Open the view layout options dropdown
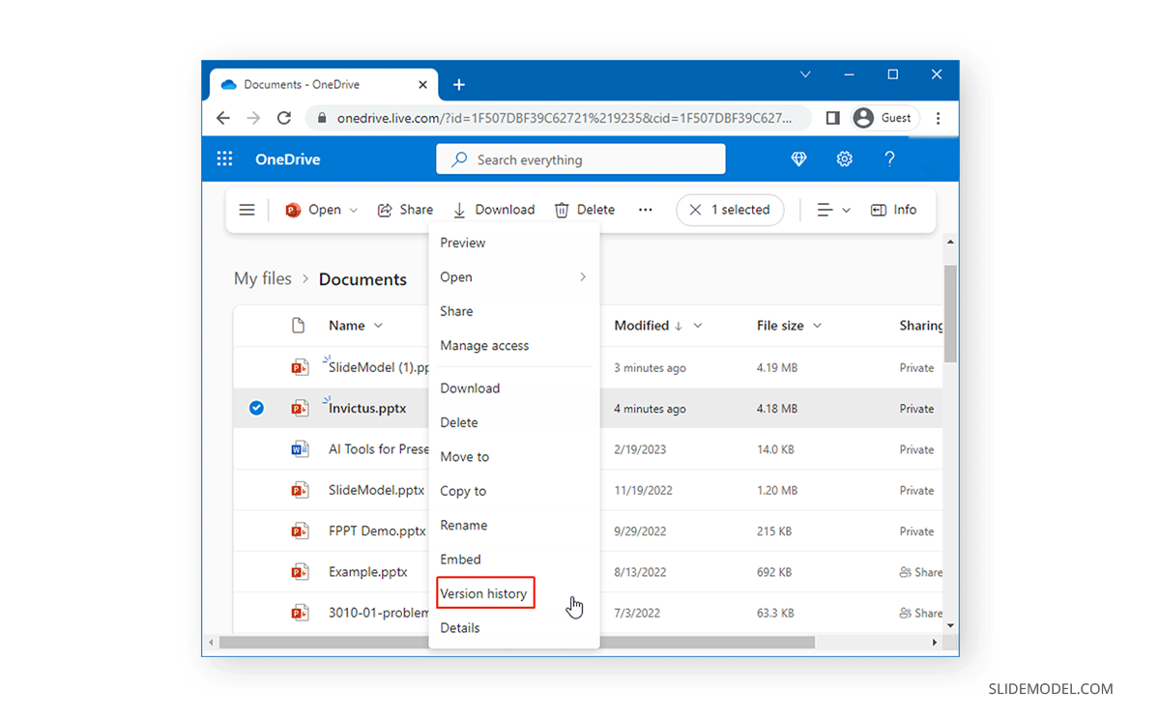1160x718 pixels. click(x=833, y=210)
